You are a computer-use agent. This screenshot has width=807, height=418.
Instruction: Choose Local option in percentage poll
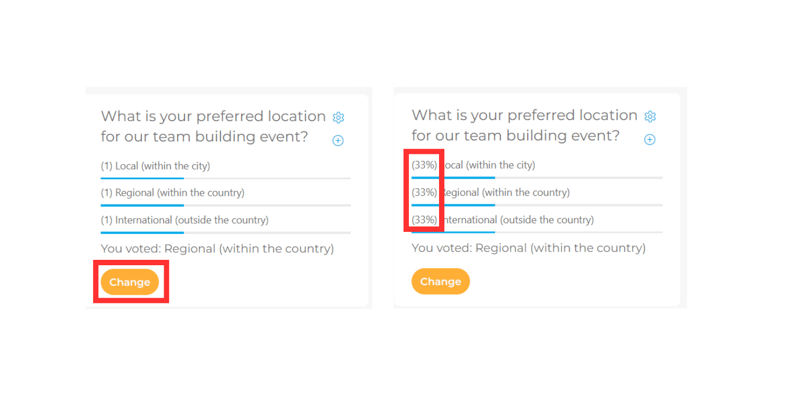pos(489,165)
